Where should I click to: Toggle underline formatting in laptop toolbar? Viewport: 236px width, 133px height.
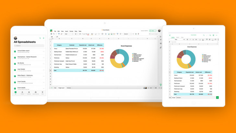tap(84, 34)
